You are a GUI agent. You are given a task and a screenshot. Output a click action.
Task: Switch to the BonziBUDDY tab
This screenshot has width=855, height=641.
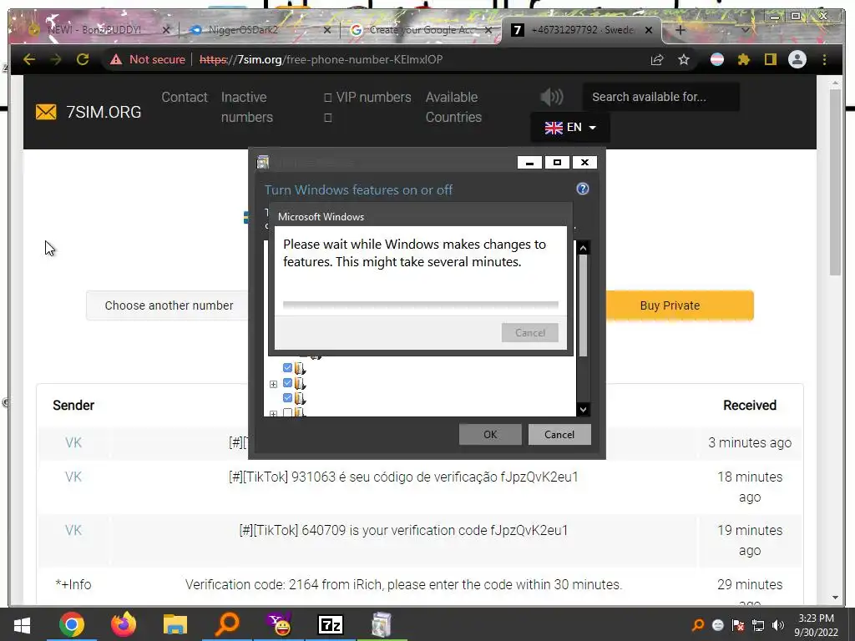point(94,30)
